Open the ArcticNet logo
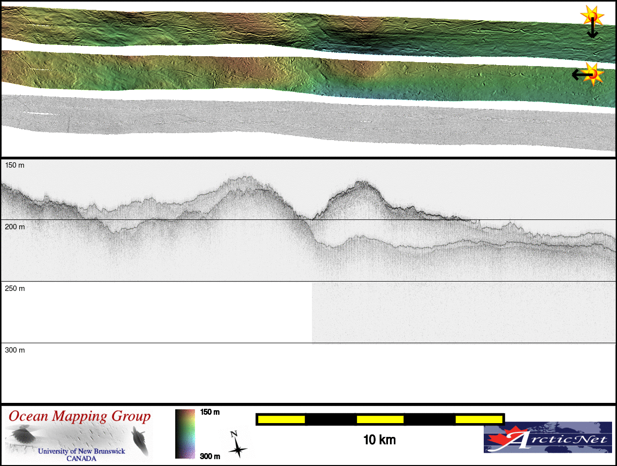 [x=547, y=437]
